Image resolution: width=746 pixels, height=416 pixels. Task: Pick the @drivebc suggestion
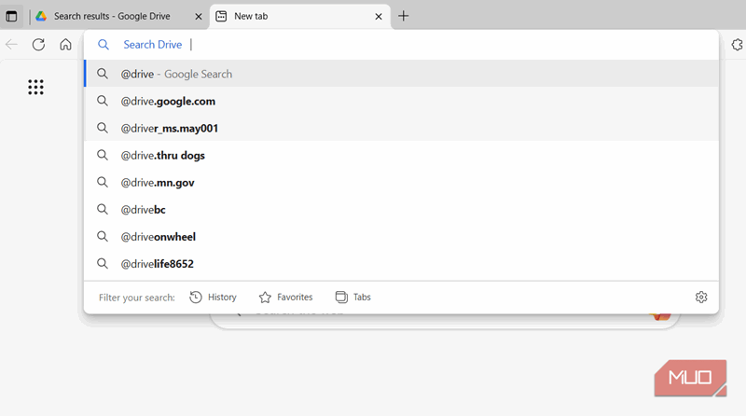(x=401, y=210)
